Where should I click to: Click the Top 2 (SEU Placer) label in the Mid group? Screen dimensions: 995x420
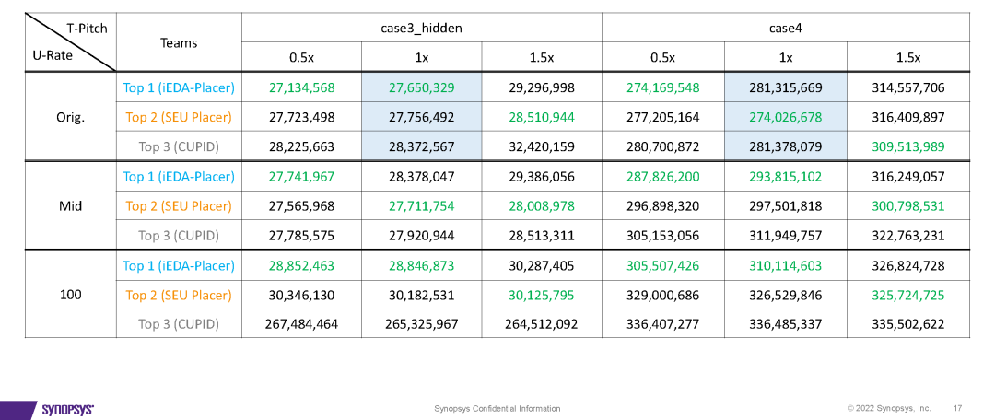179,205
